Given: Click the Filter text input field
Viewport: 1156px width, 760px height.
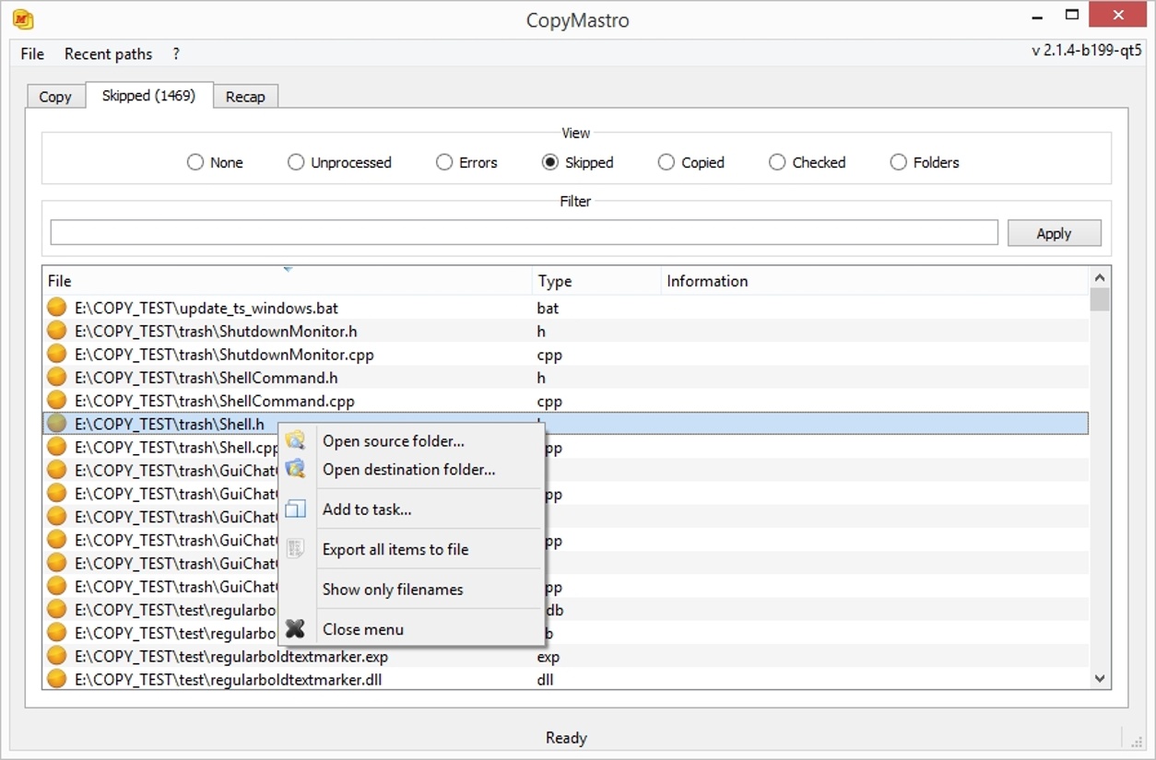Looking at the screenshot, I should pyautogui.click(x=524, y=233).
